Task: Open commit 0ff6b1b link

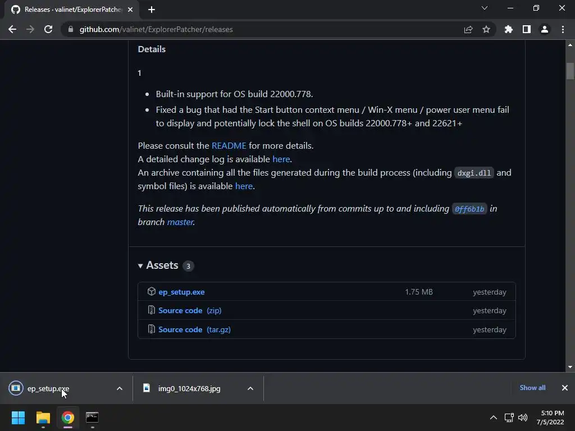Action: 469,209
